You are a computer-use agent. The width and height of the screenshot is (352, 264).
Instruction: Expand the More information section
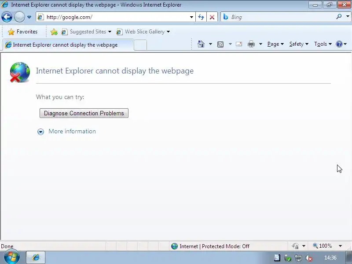pyautogui.click(x=40, y=132)
